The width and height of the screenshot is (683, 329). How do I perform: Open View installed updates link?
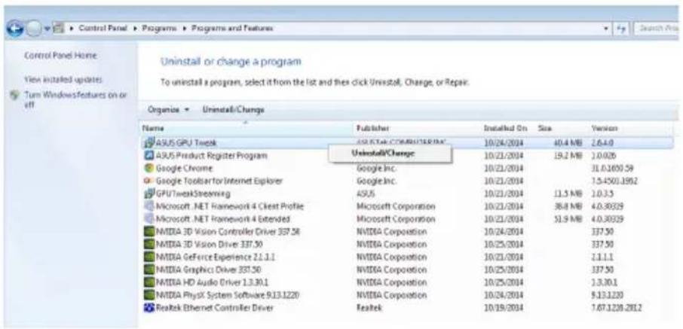[x=63, y=80]
